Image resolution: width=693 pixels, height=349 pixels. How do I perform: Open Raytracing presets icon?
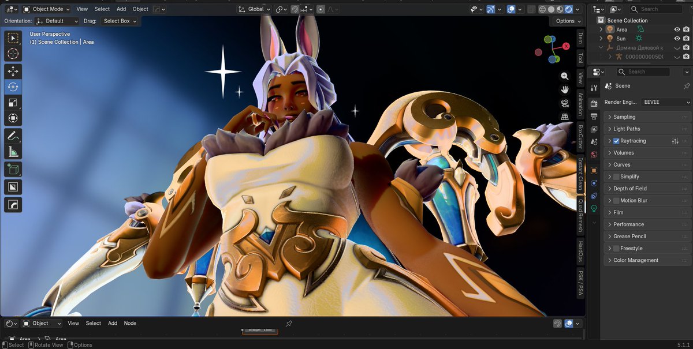675,141
